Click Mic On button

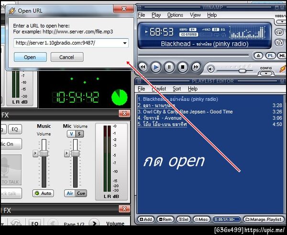point(11,144)
